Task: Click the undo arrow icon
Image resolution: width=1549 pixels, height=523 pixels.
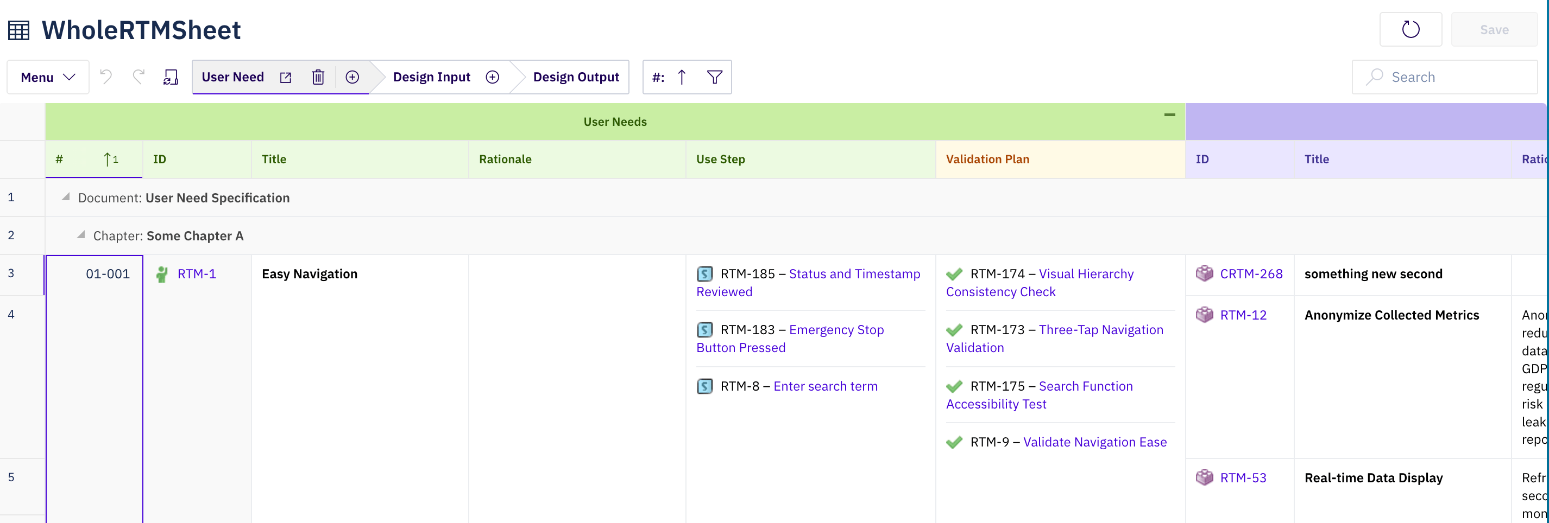Action: [106, 77]
